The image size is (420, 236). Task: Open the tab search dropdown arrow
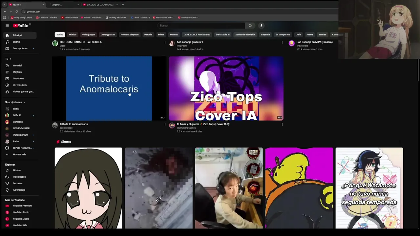click(x=4, y=5)
